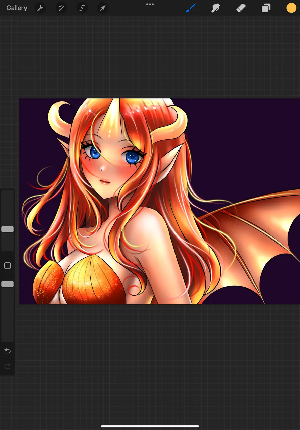The width and height of the screenshot is (300, 430).
Task: Undo the last action
Action: click(7, 351)
